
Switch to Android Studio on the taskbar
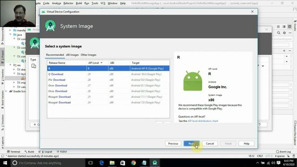[155, 163]
